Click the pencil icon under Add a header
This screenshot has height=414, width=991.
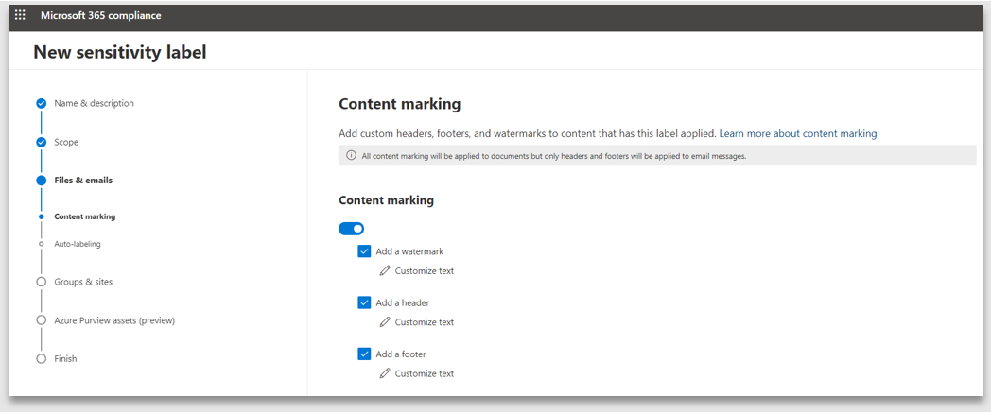tap(385, 322)
